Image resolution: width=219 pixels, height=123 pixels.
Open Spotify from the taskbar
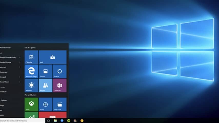tap(68, 120)
